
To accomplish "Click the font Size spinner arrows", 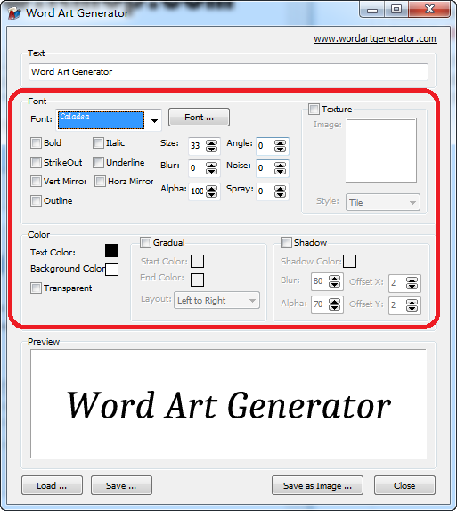I will (x=212, y=146).
